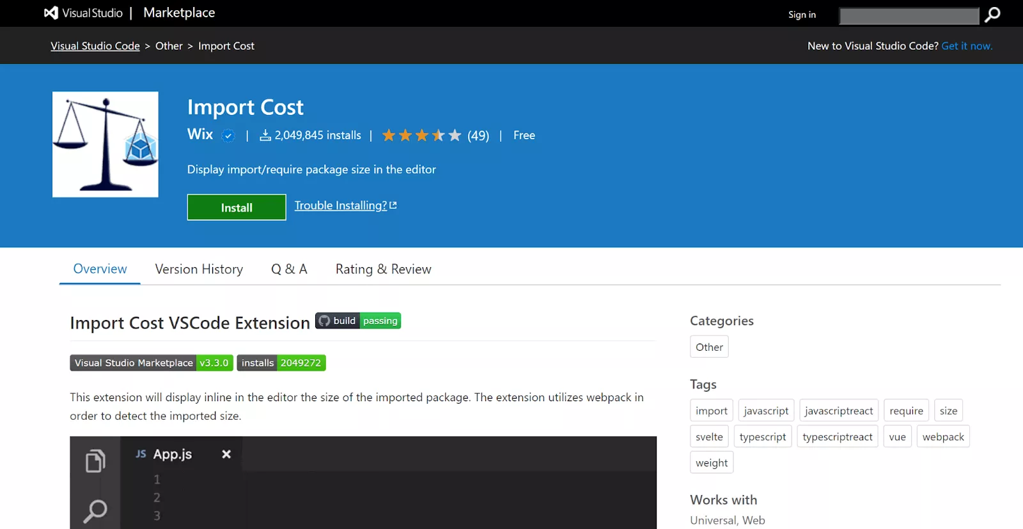This screenshot has width=1023, height=529.
Task: Switch to the Version History tab
Action: click(x=199, y=269)
